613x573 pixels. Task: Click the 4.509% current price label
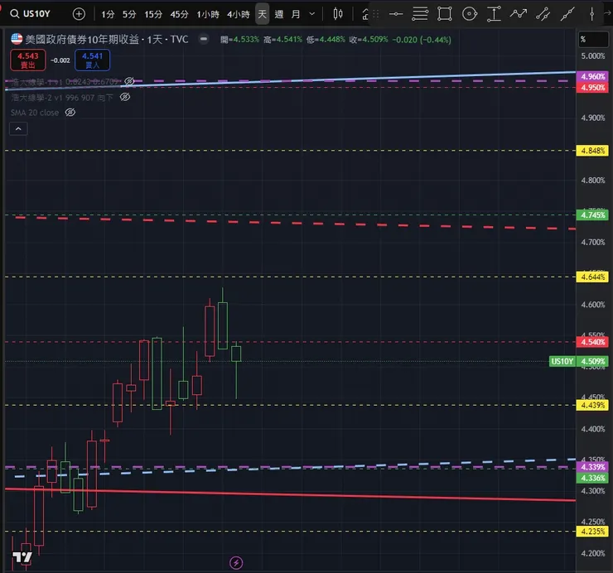pos(592,361)
